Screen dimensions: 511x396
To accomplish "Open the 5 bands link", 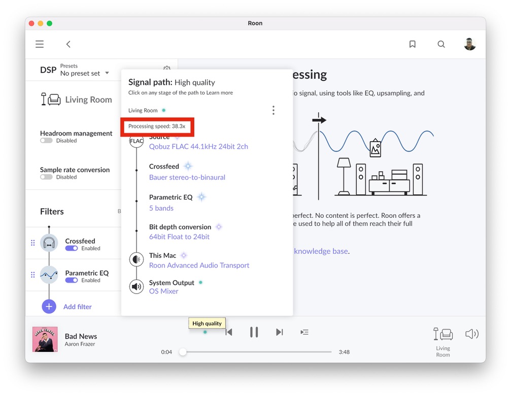I will pos(161,208).
